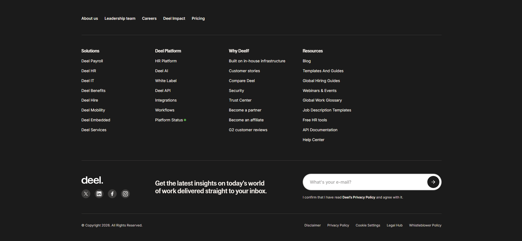Go to Deel Mobility
Image resolution: width=522 pixels, height=241 pixels.
pos(93,110)
